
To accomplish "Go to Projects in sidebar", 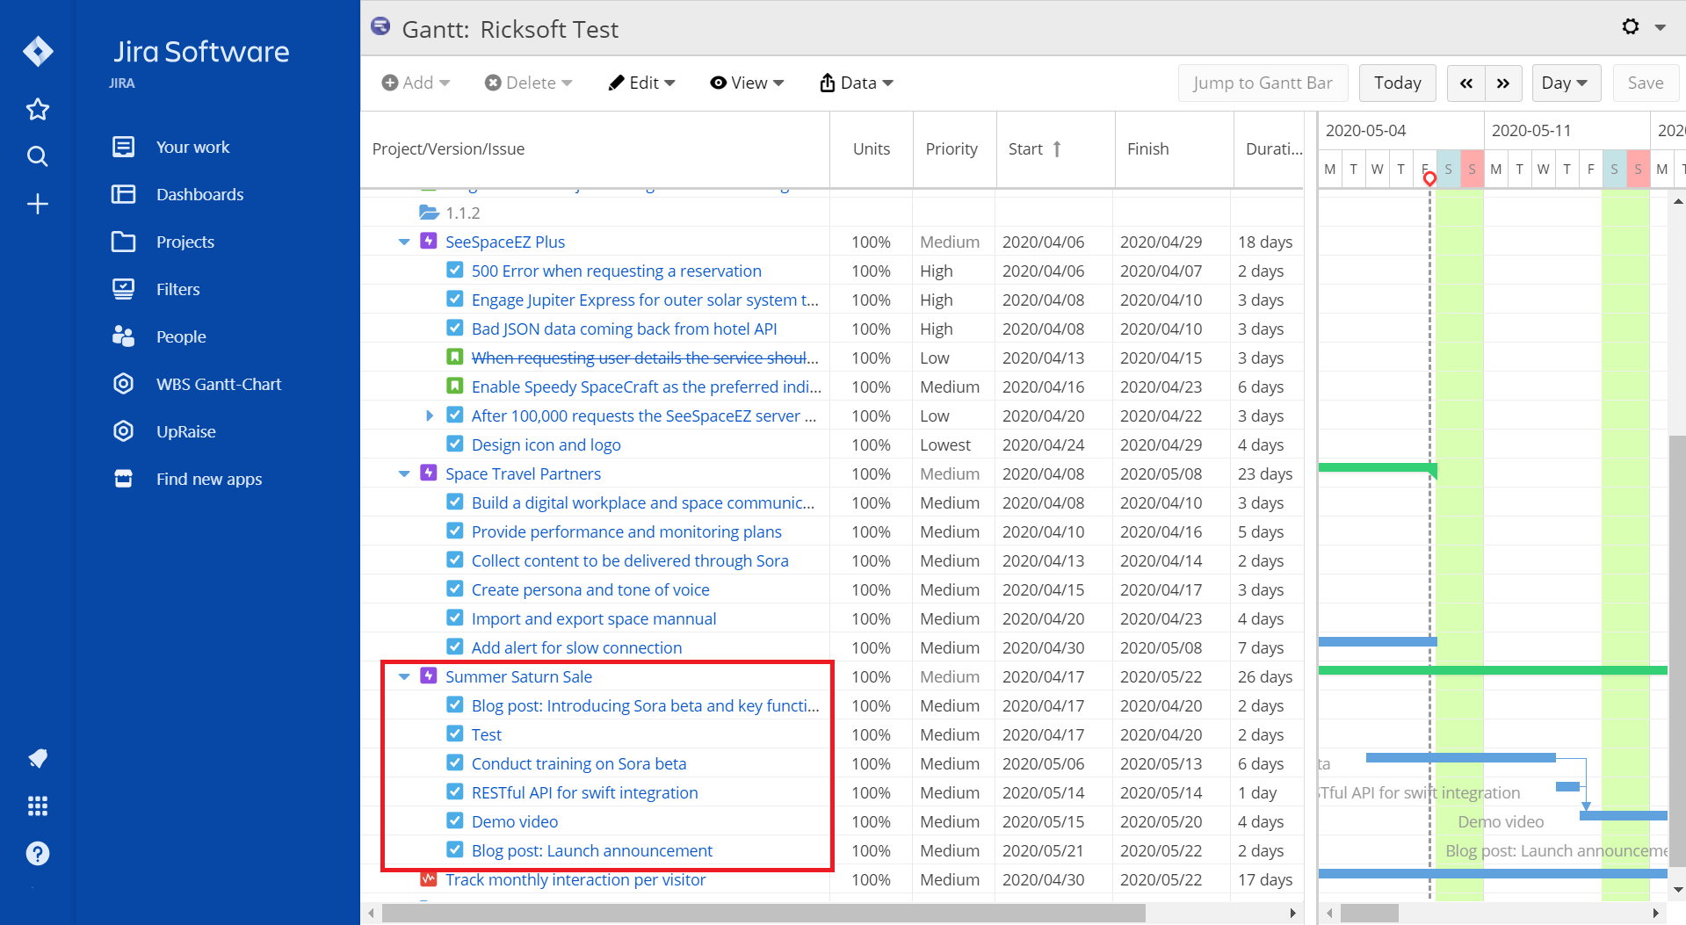I will (185, 242).
